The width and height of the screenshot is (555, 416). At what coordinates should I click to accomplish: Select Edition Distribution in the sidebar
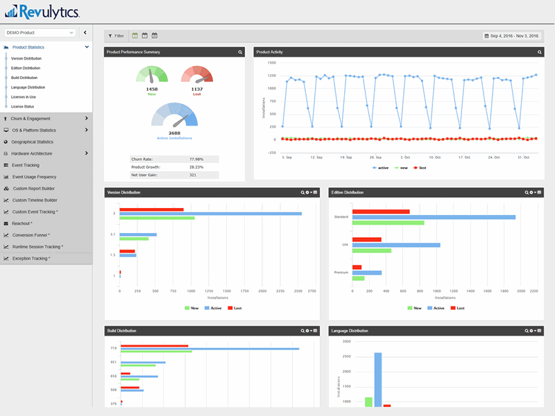(26, 68)
